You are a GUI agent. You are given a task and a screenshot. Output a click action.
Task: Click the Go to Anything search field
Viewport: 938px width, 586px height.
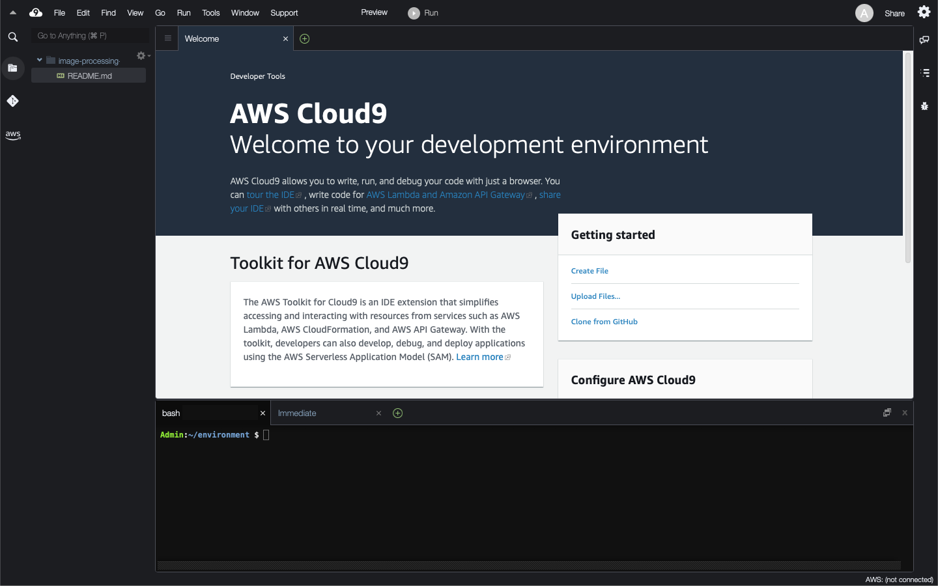pyautogui.click(x=90, y=36)
